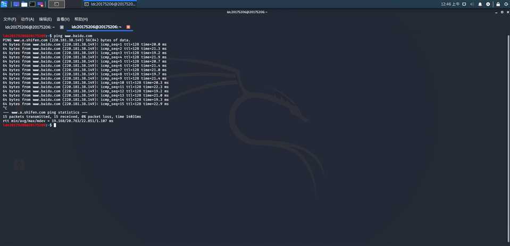The width and height of the screenshot is (510, 246).
Task: Open the 帮助(H) menu
Action: point(81,19)
